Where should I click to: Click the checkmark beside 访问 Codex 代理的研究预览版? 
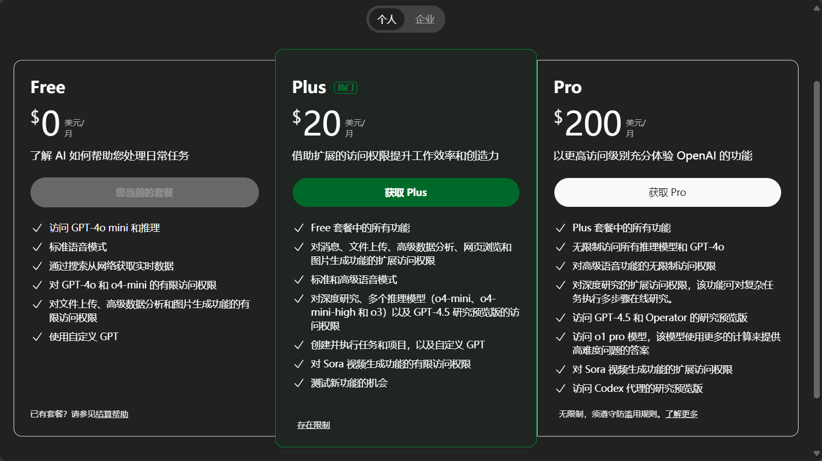click(560, 389)
